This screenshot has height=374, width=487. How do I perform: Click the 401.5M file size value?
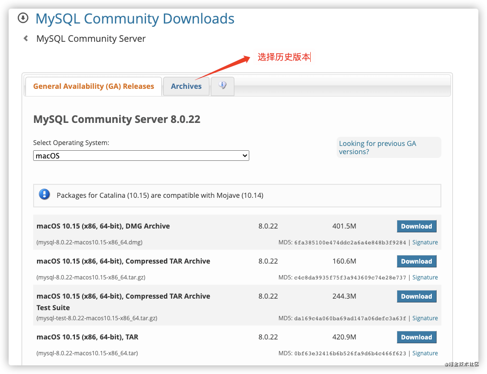pyautogui.click(x=344, y=226)
